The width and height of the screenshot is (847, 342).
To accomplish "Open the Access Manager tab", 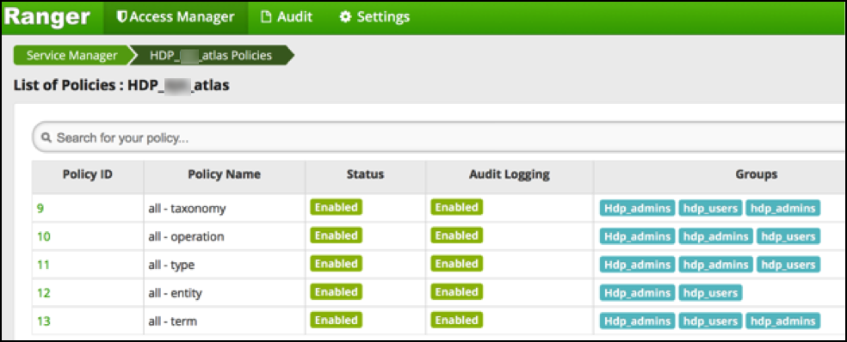I will (176, 17).
